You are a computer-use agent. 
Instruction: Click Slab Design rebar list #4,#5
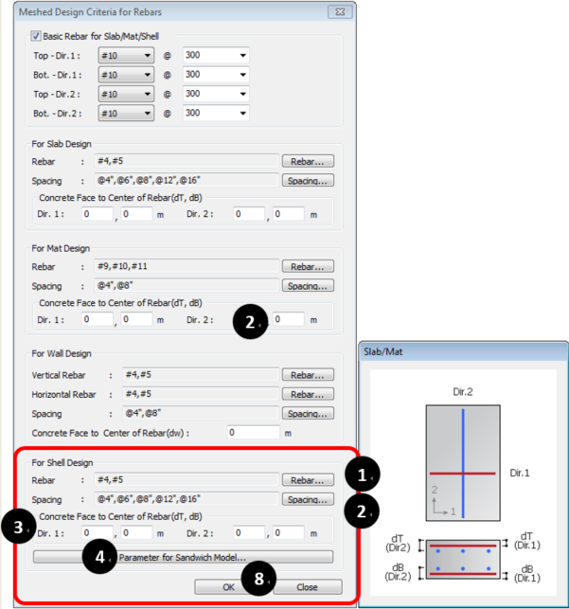[x=187, y=161]
